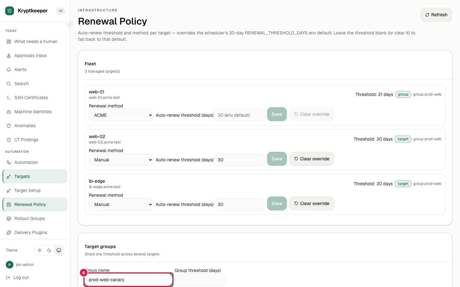Open web-01 Renewal method dropdown
This screenshot has width=460, height=287.
click(121, 115)
